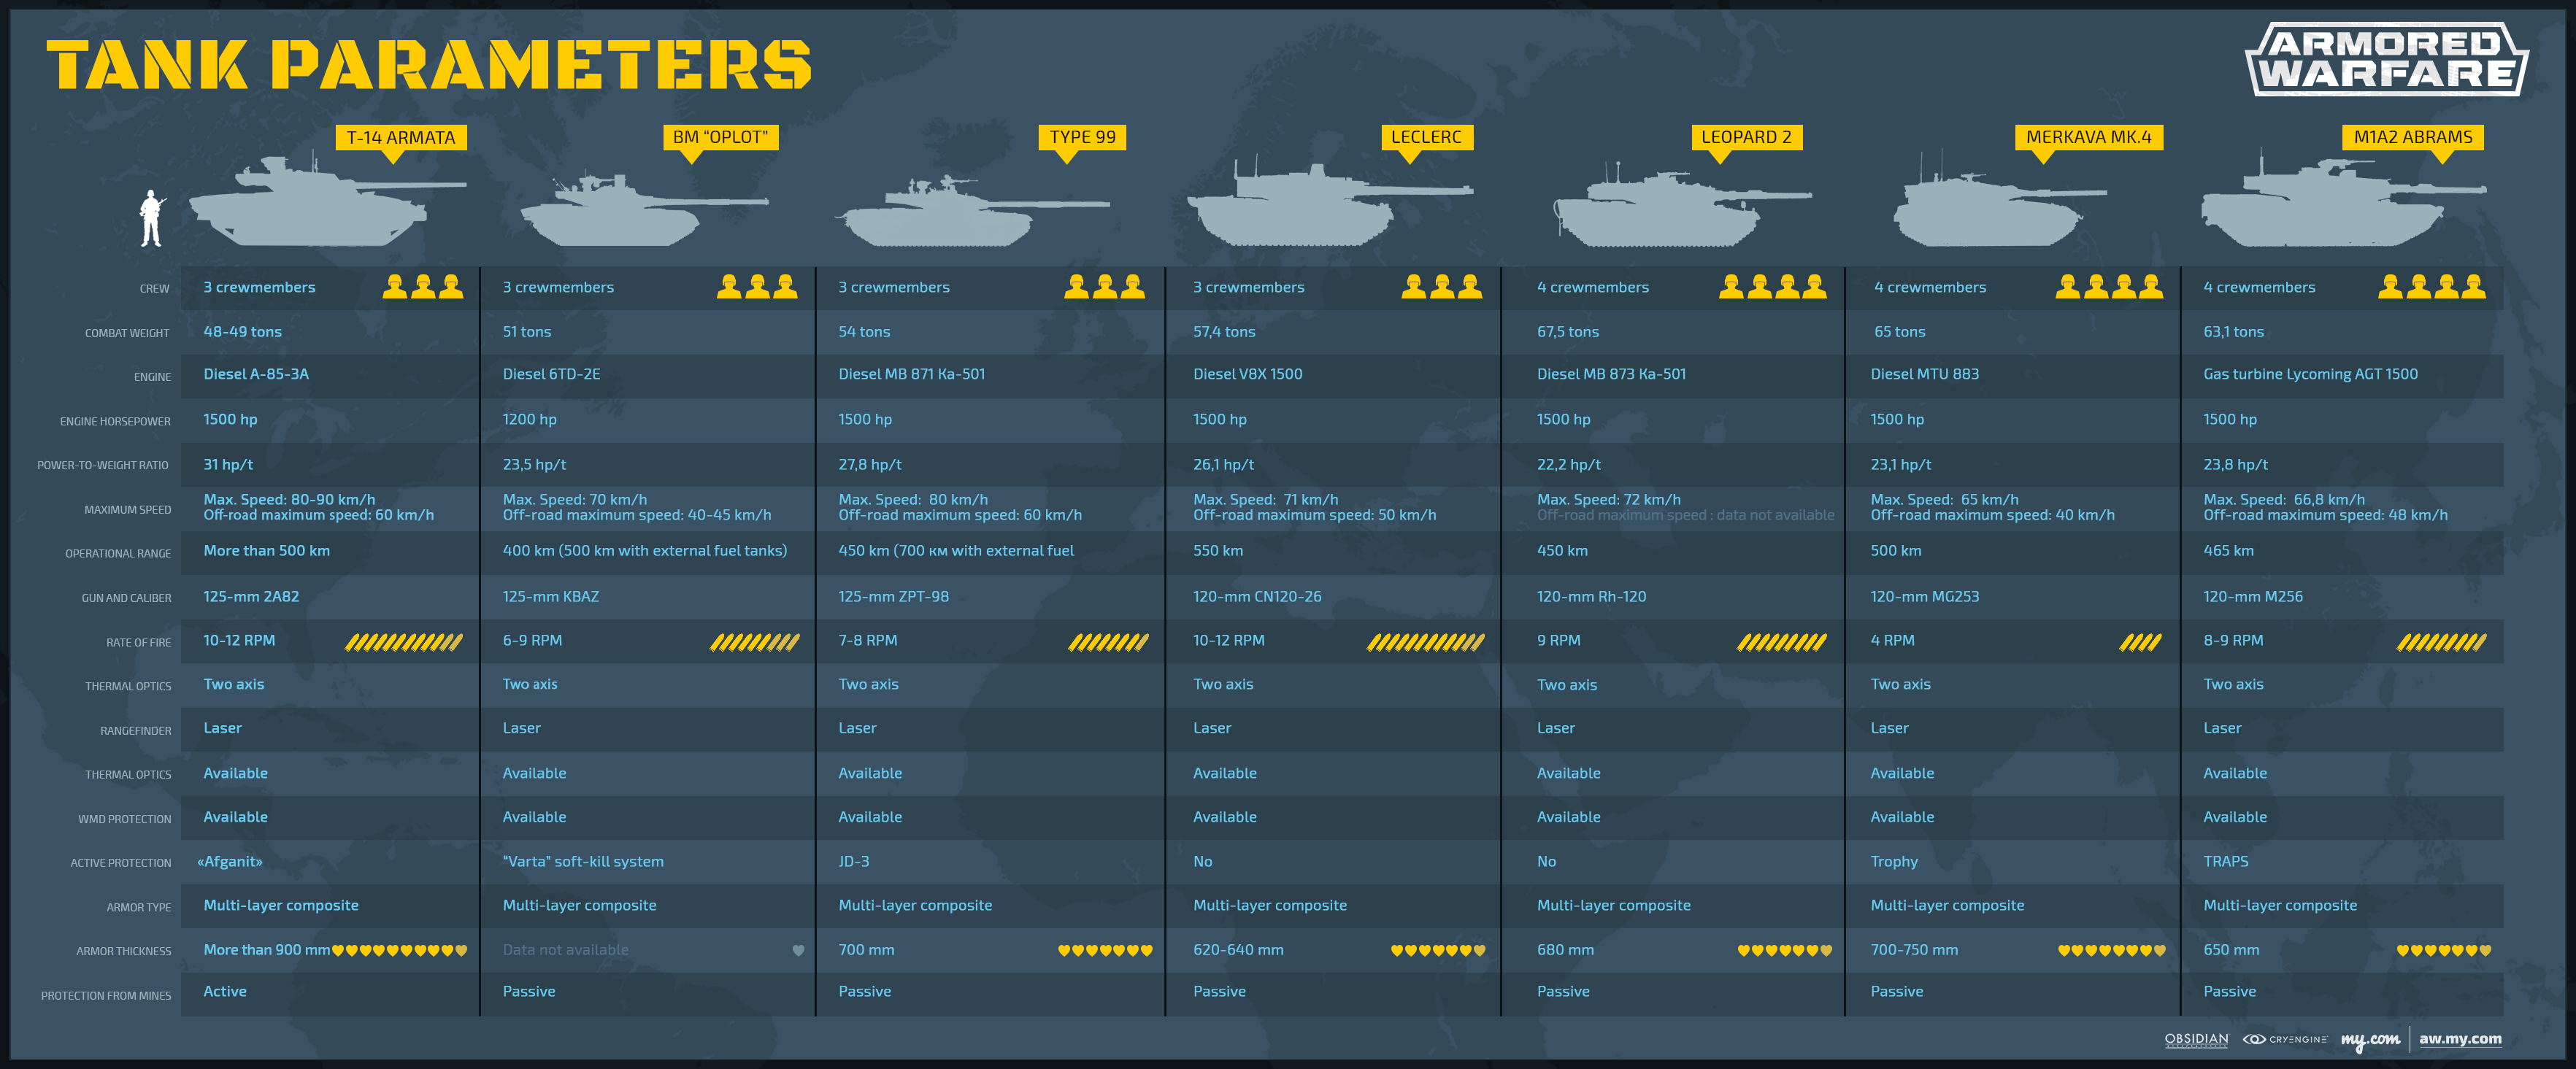Open the aw.my.com link

pos(2460,1039)
